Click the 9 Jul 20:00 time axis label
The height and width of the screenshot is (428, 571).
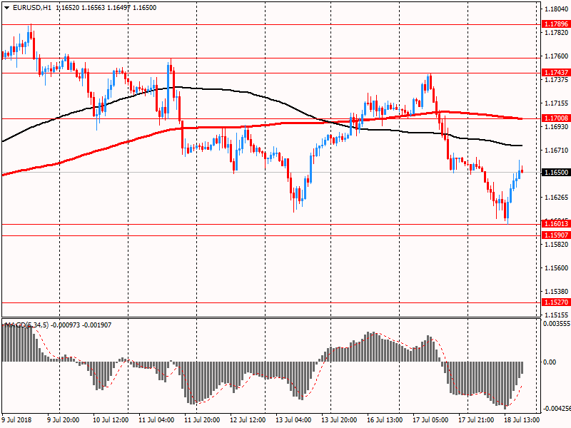point(64,419)
